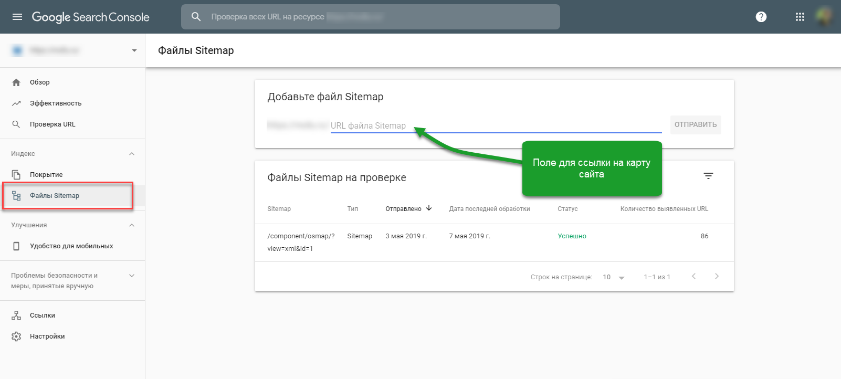Click the 7 мая 2019 г. date
Screen dimensions: 841x379
470,236
